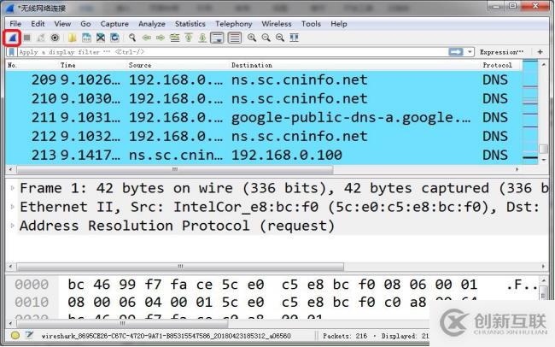Go to a specified packet
Image resolution: width=555 pixels, height=347 pixels.
pyautogui.click(x=174, y=38)
